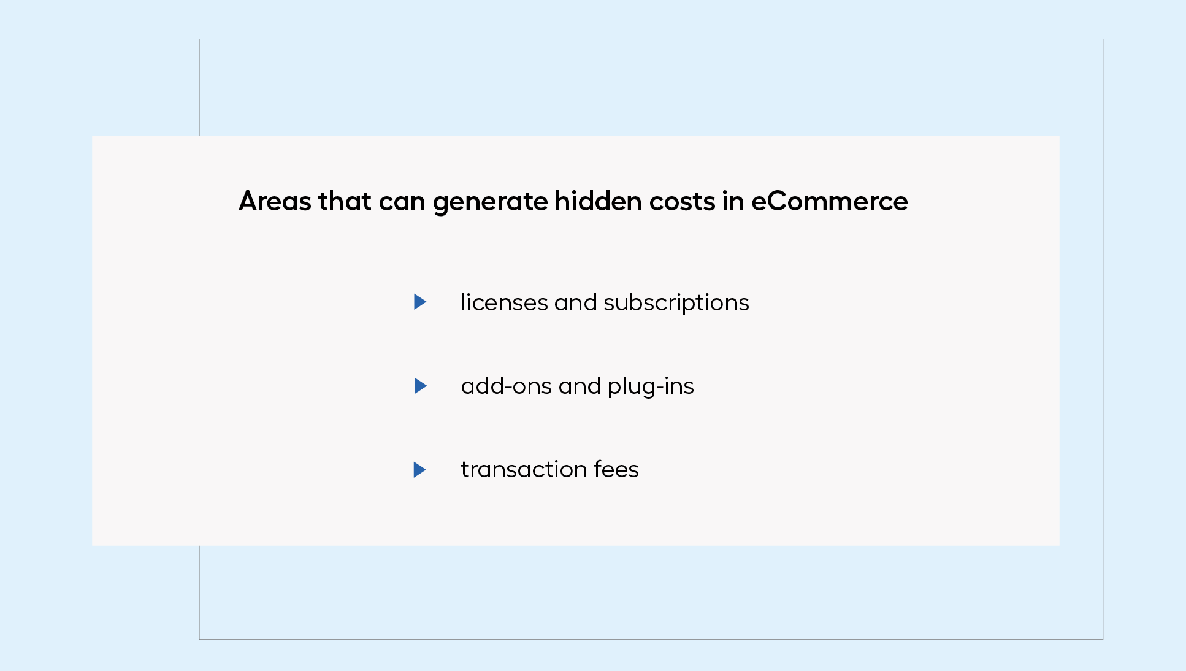Click the word 'plug-ins' in the second bullet

(651, 386)
